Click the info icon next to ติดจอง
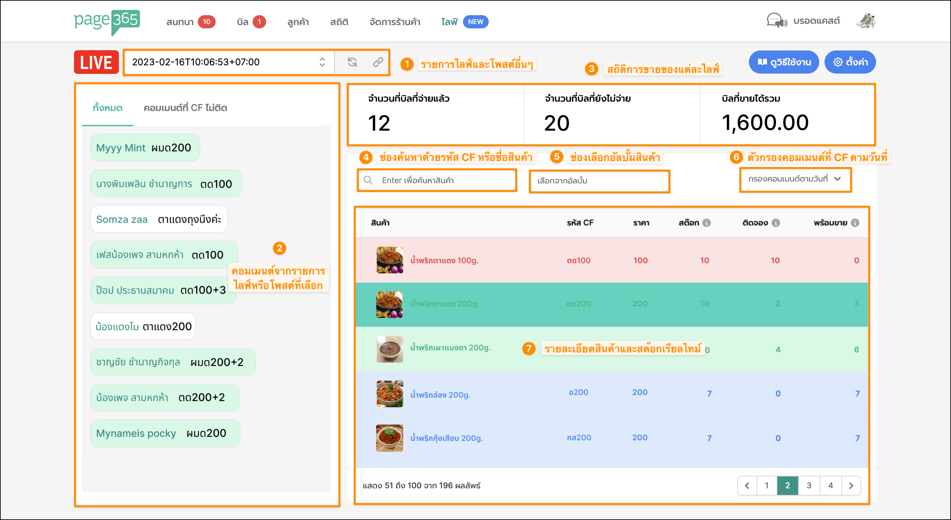This screenshot has height=520, width=951. pos(776,223)
